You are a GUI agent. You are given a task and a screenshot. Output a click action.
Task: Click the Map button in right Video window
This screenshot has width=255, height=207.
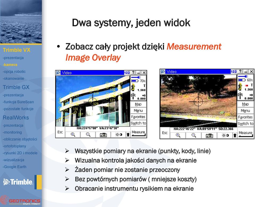[245, 104]
